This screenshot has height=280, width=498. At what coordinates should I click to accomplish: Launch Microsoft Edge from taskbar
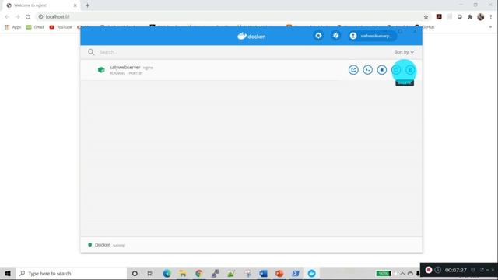(167, 273)
